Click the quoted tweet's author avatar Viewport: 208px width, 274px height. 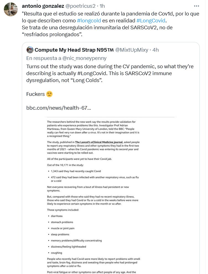coord(30,50)
